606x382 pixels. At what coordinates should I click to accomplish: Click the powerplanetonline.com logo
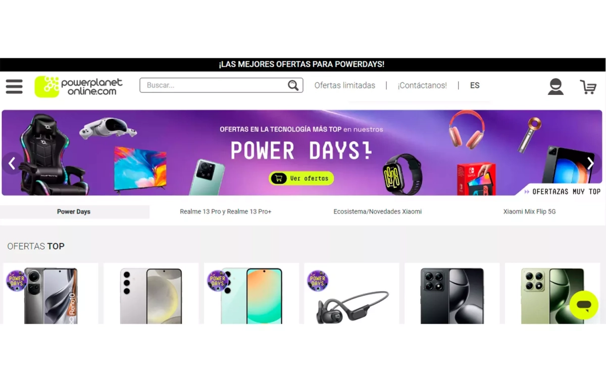(x=78, y=86)
